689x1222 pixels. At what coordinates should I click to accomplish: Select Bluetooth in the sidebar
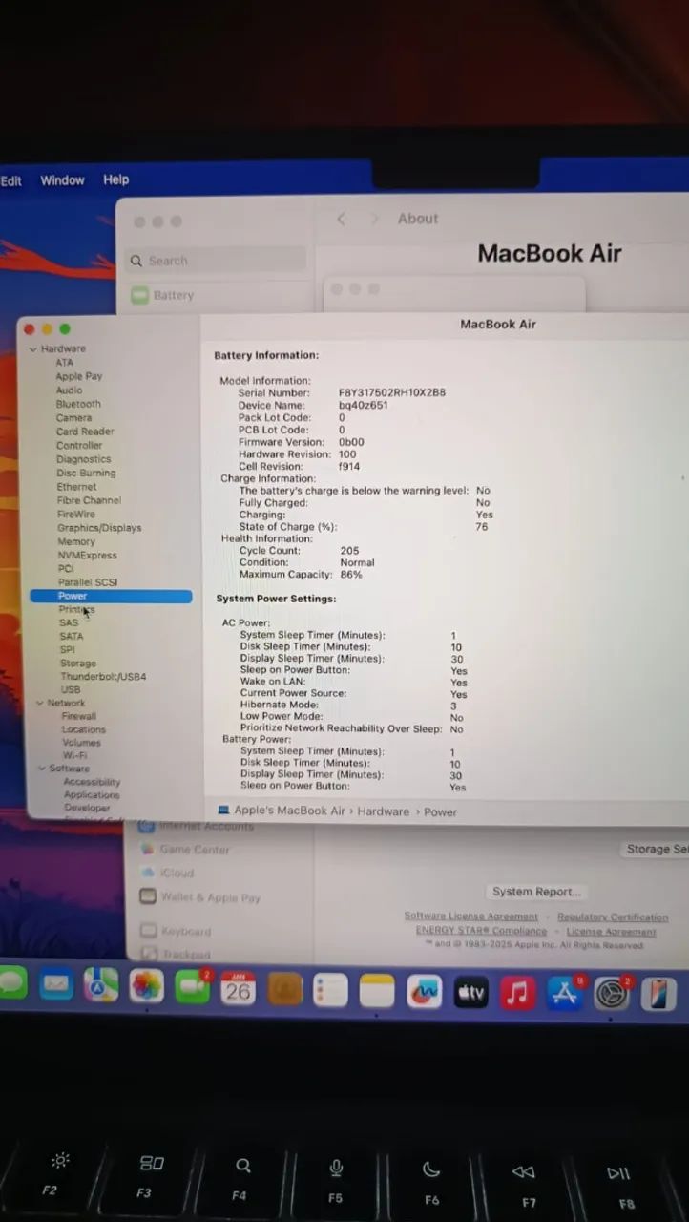pyautogui.click(x=78, y=404)
